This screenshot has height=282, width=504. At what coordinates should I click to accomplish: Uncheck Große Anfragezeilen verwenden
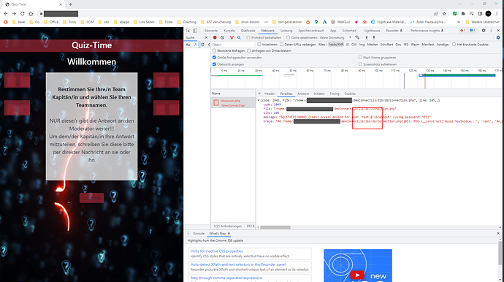[215, 58]
